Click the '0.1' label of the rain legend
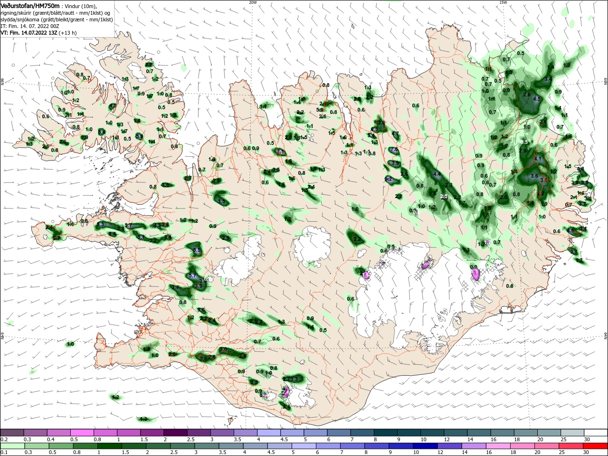608x456 pixels. click(4, 453)
